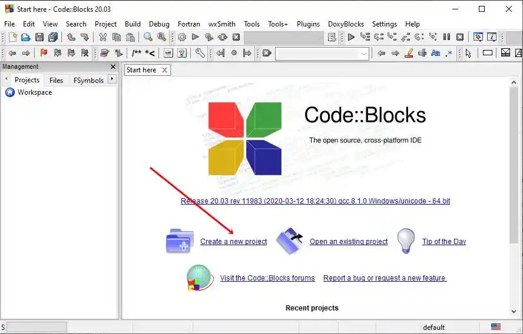Switch to the FSymbols tab
The height and width of the screenshot is (334, 523).
(x=88, y=80)
